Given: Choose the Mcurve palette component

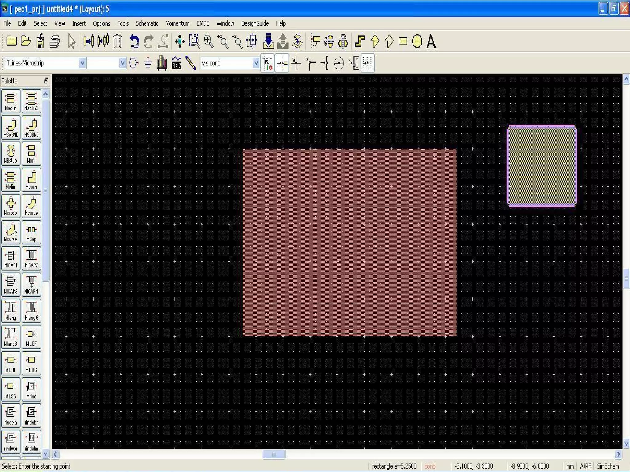Looking at the screenshot, I should coord(31,206).
